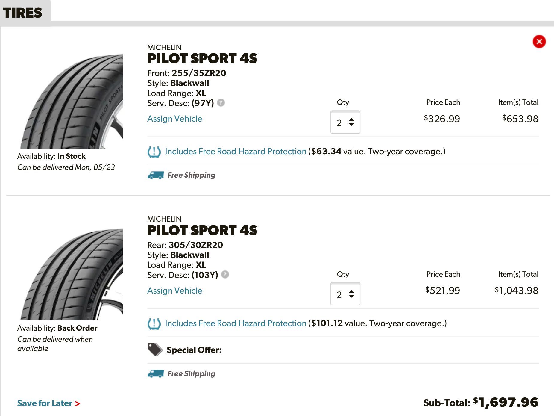Viewport: 554px width, 416px height.
Task: Click the rear Pilot Sport 4S tire image
Action: pyautogui.click(x=72, y=274)
